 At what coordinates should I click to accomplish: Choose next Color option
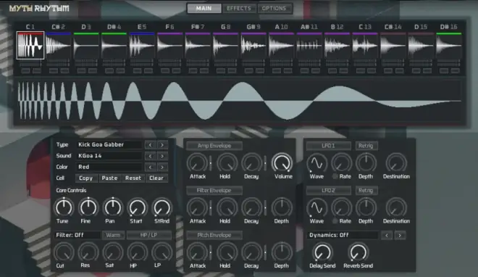162,167
